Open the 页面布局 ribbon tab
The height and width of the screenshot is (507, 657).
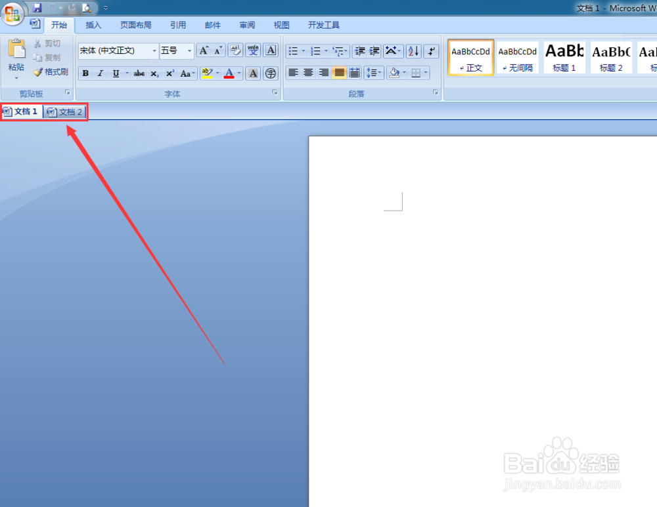click(x=136, y=25)
